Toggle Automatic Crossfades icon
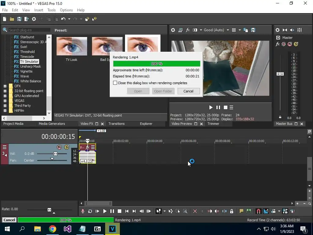This screenshot has height=235, width=313. pyautogui.click(x=266, y=211)
